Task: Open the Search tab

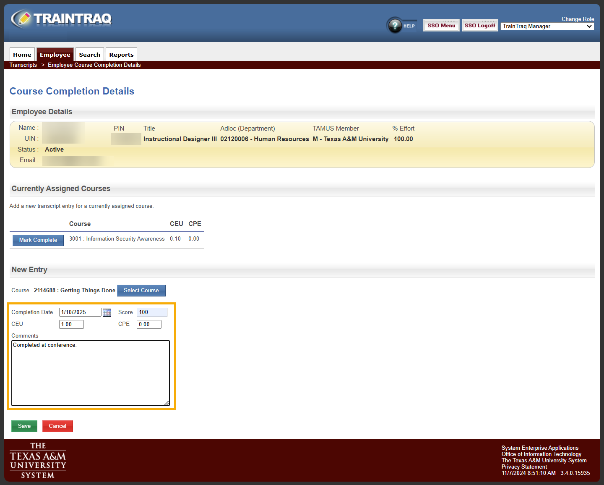Action: pyautogui.click(x=89, y=54)
